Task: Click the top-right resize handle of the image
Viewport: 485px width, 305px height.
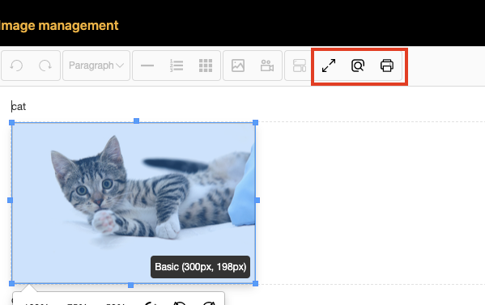Action: click(256, 123)
